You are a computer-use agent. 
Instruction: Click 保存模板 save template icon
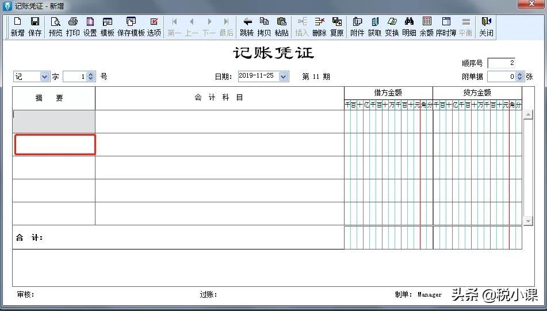(x=131, y=26)
